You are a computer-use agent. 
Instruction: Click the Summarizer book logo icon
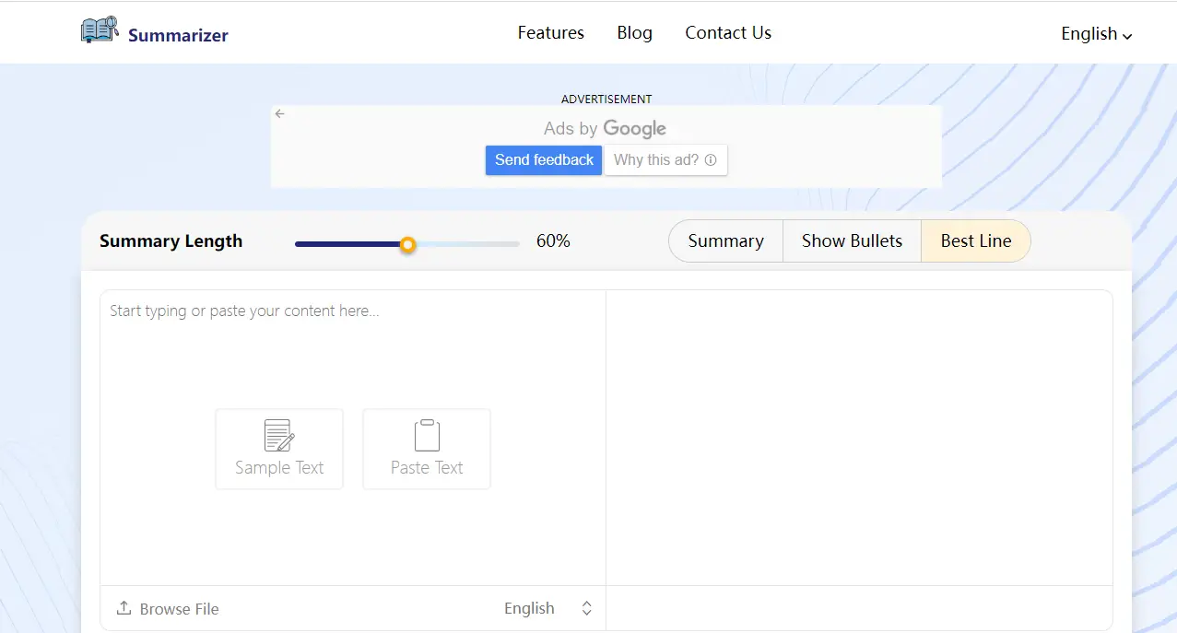coord(100,30)
